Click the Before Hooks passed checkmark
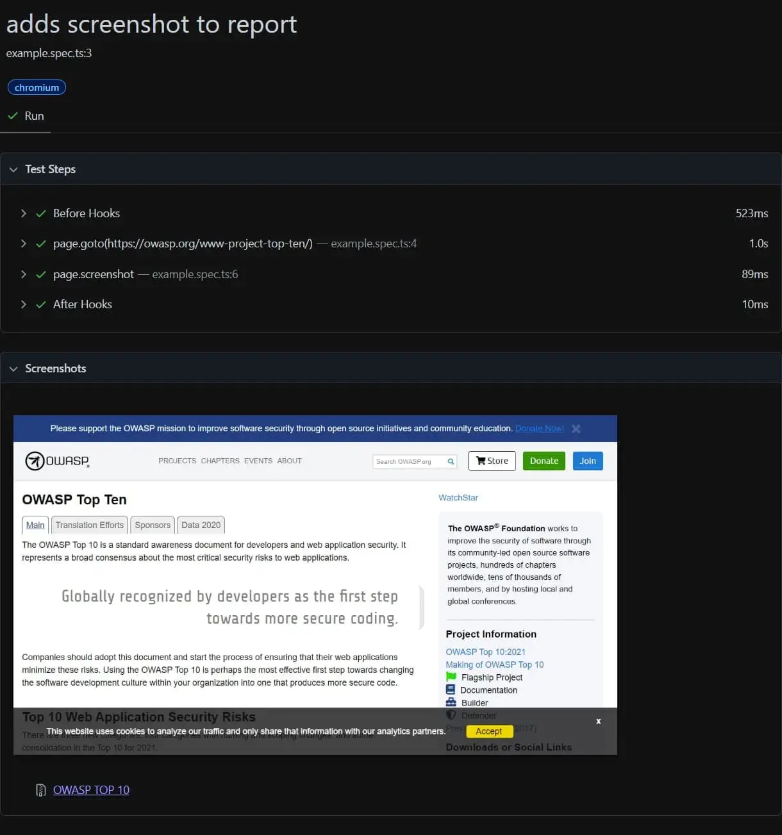This screenshot has height=835, width=782. pos(41,213)
